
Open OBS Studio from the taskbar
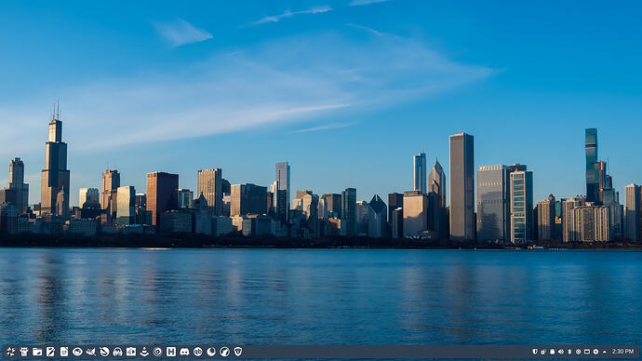pos(157,352)
